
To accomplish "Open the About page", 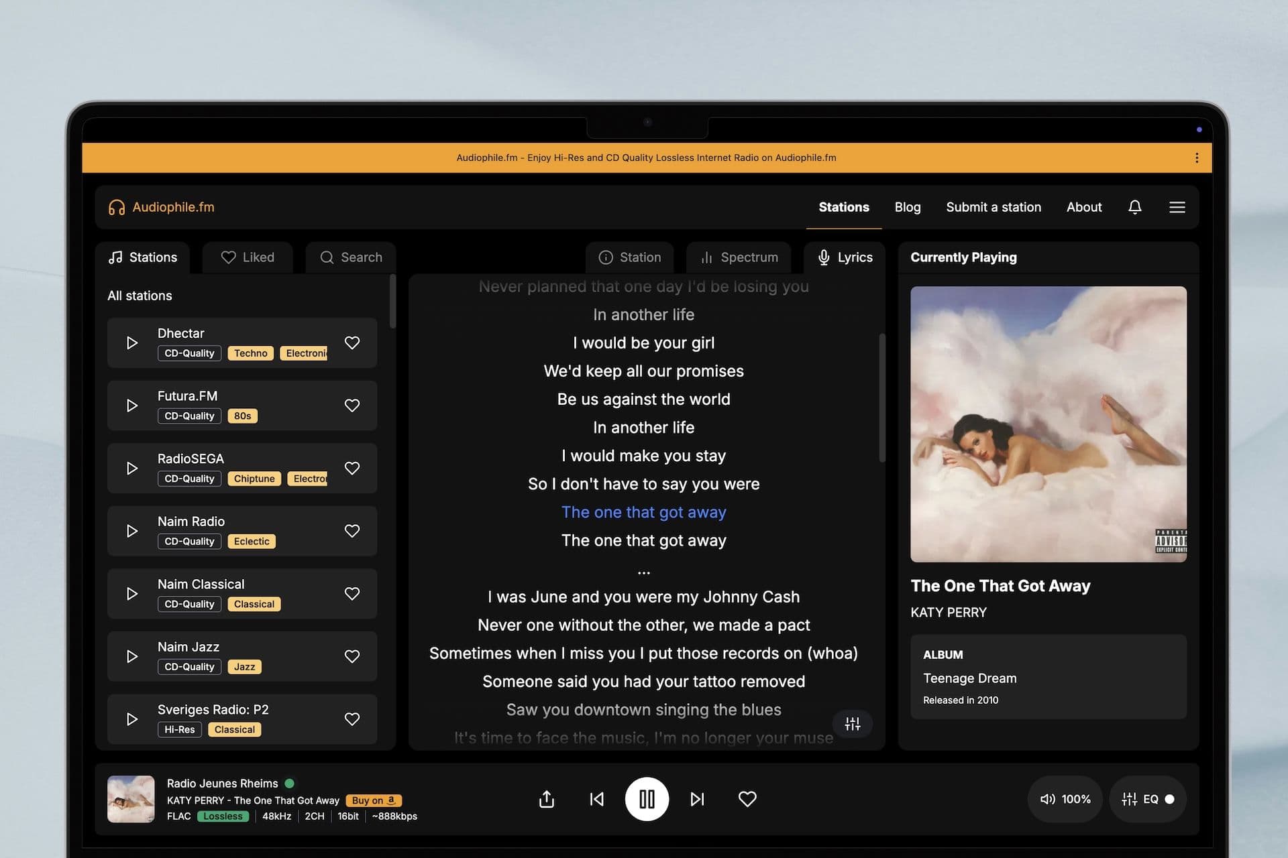I will click(1084, 207).
